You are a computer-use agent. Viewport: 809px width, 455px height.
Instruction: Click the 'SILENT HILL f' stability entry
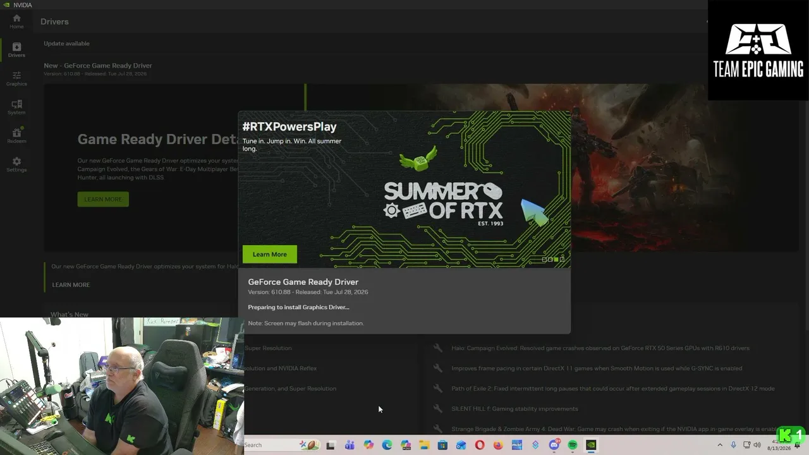pyautogui.click(x=514, y=409)
